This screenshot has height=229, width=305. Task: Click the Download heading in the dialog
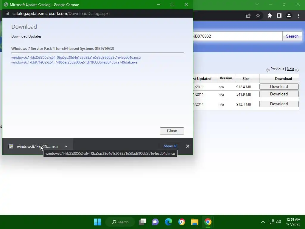click(x=24, y=27)
